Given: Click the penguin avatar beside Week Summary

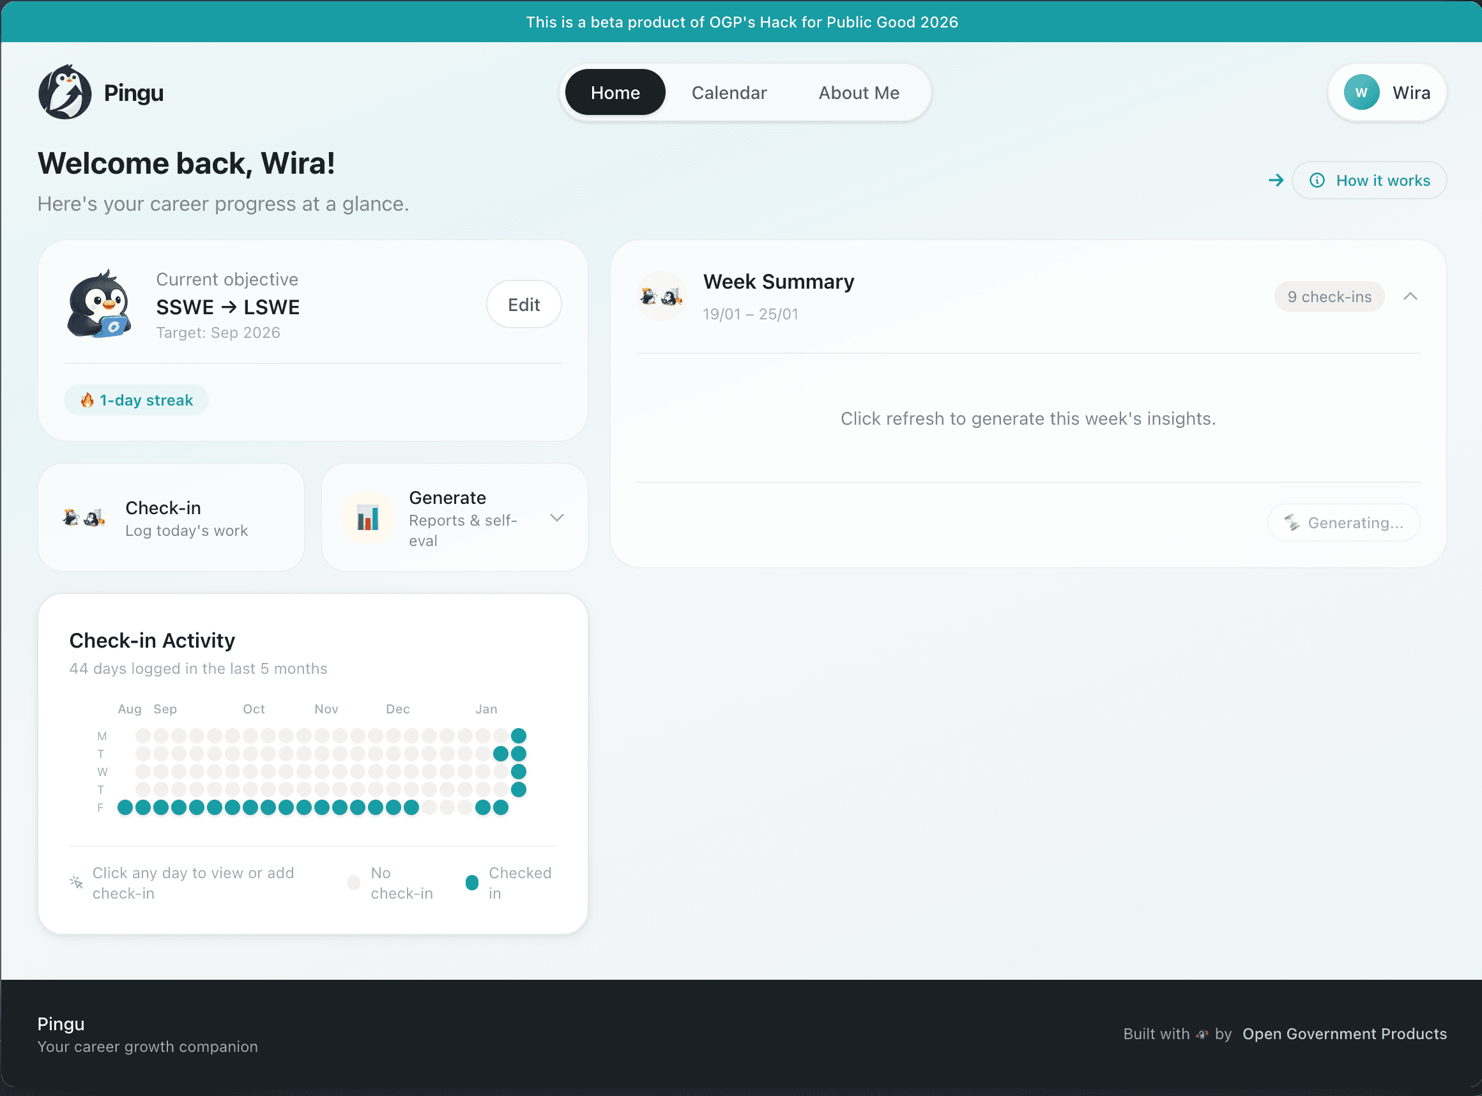Looking at the screenshot, I should 662,296.
